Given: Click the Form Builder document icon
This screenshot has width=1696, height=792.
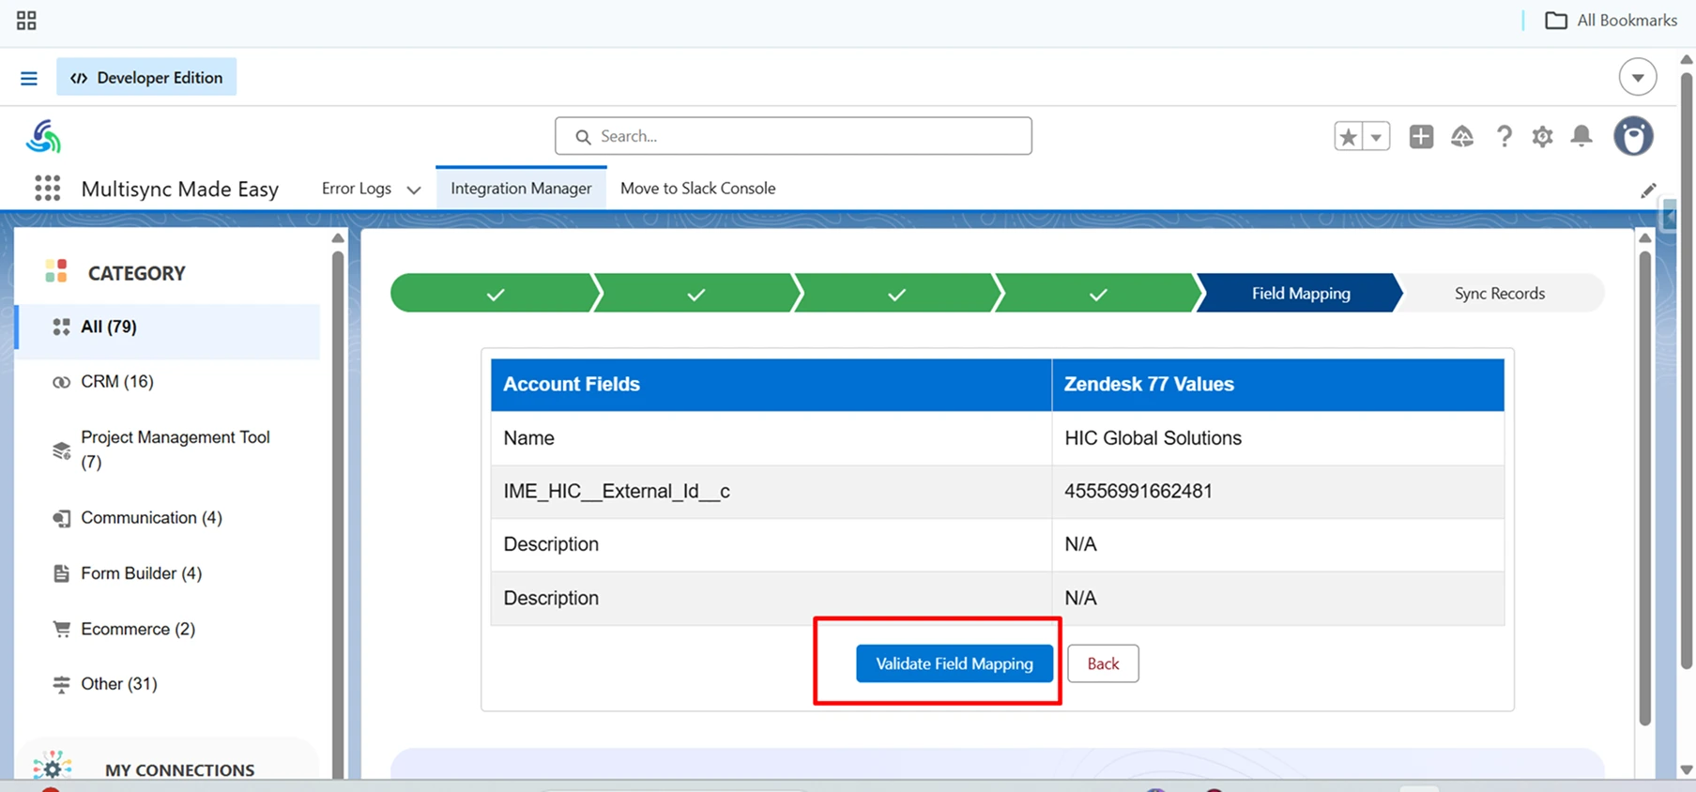Looking at the screenshot, I should pos(62,573).
